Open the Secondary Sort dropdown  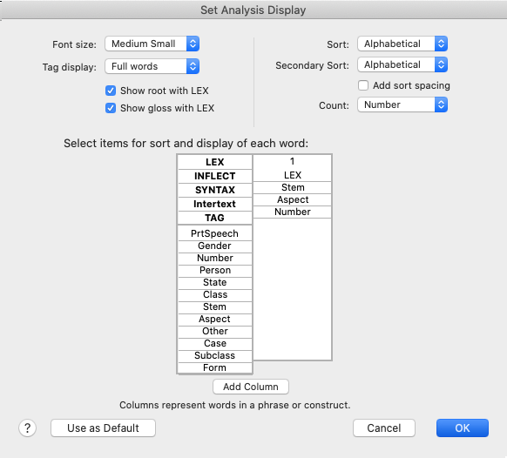(402, 64)
